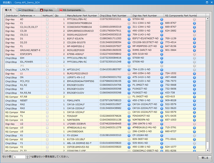This screenshot has height=163, width=214.
Task: Sort by Chip1Stop Part Number header
Action: tap(115, 16)
